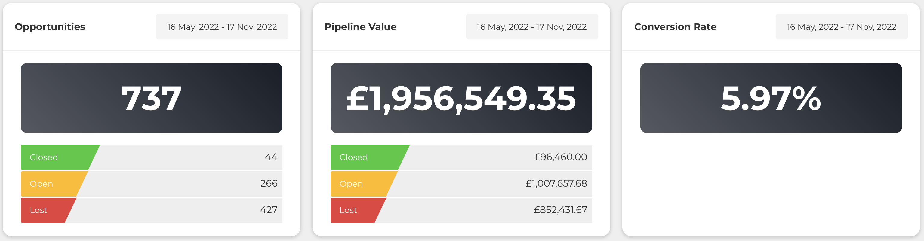924x241 pixels.
Task: Click the Opportunities card title
Action: point(50,27)
